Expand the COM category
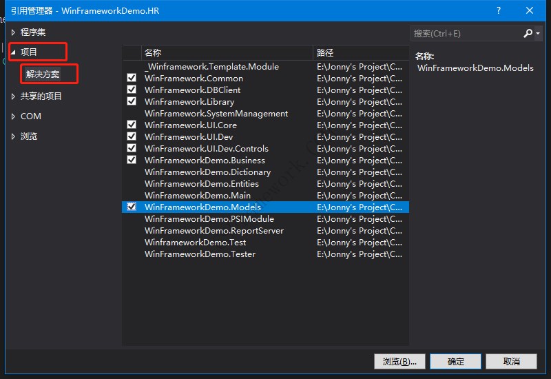The width and height of the screenshot is (551, 379). click(13, 116)
